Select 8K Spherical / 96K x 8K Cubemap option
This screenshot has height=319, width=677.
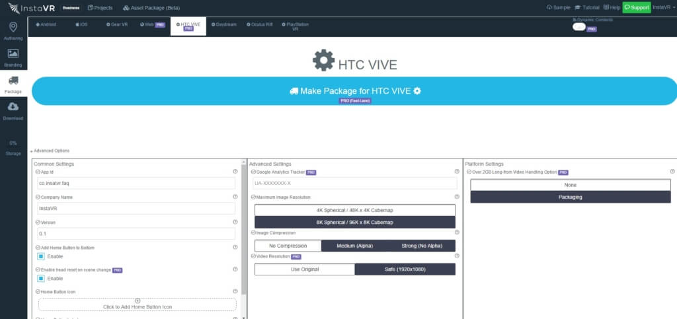(x=355, y=222)
